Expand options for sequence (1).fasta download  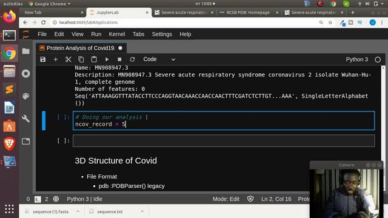78,211
